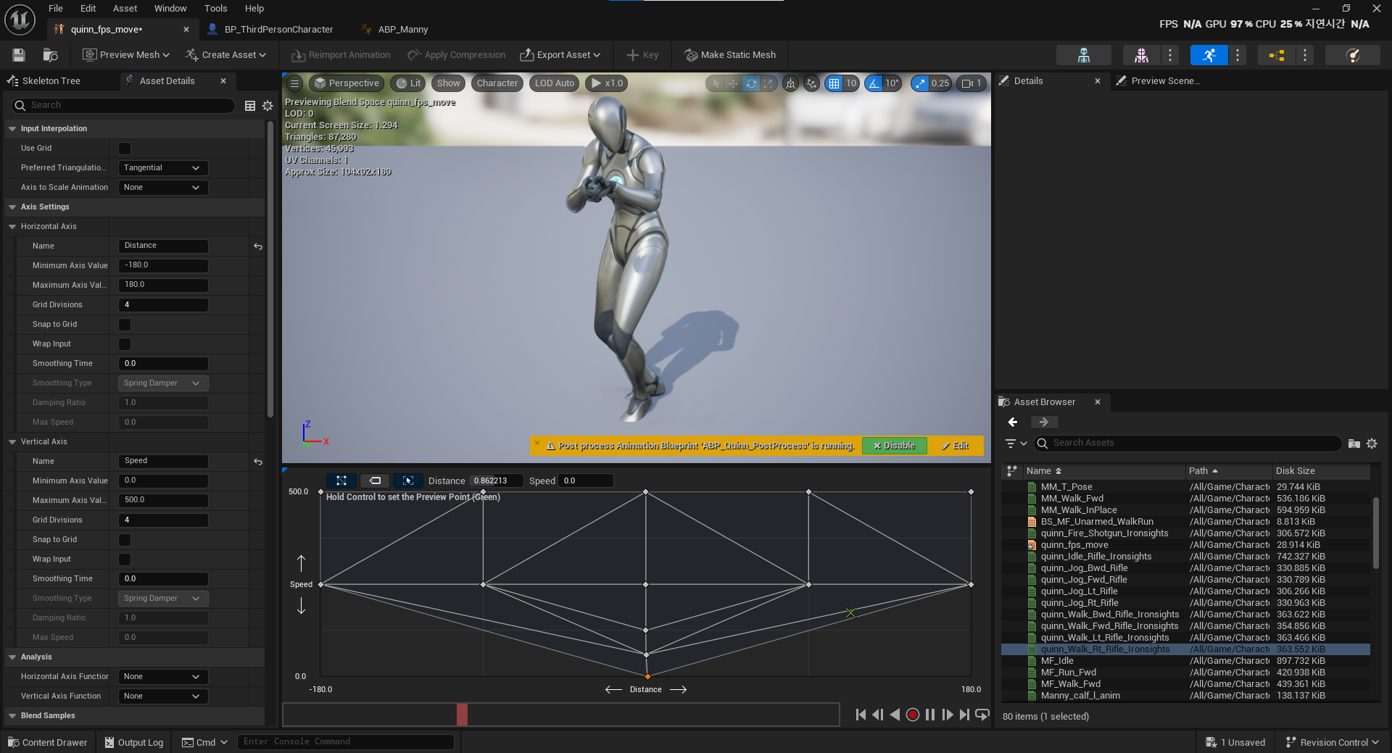Go back in Asset Browser history

(1013, 422)
